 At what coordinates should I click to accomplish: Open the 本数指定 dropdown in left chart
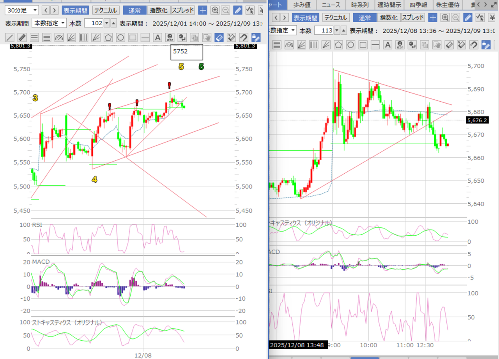[x=49, y=23]
